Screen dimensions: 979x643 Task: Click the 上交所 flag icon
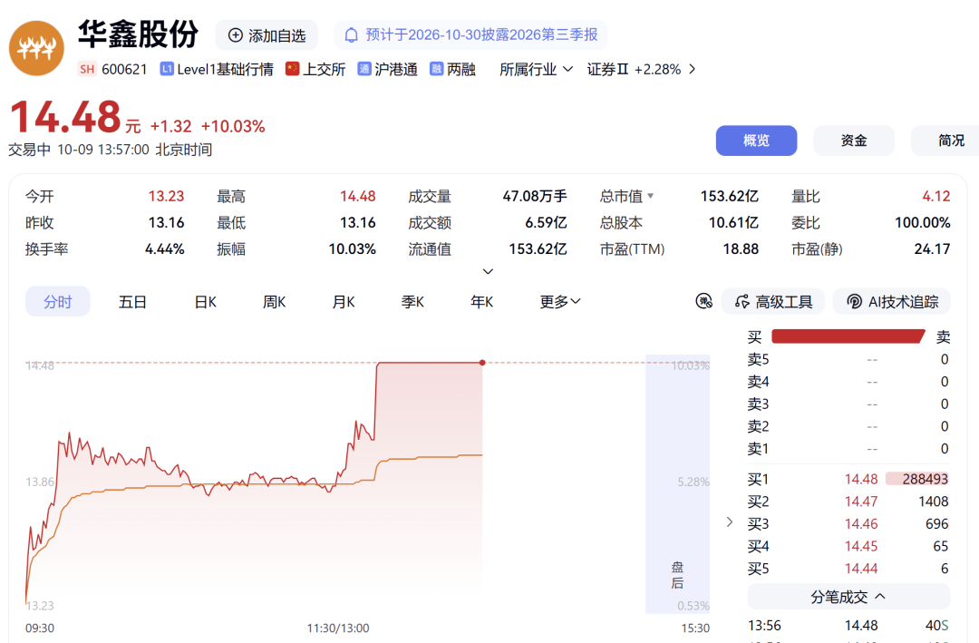coord(292,69)
